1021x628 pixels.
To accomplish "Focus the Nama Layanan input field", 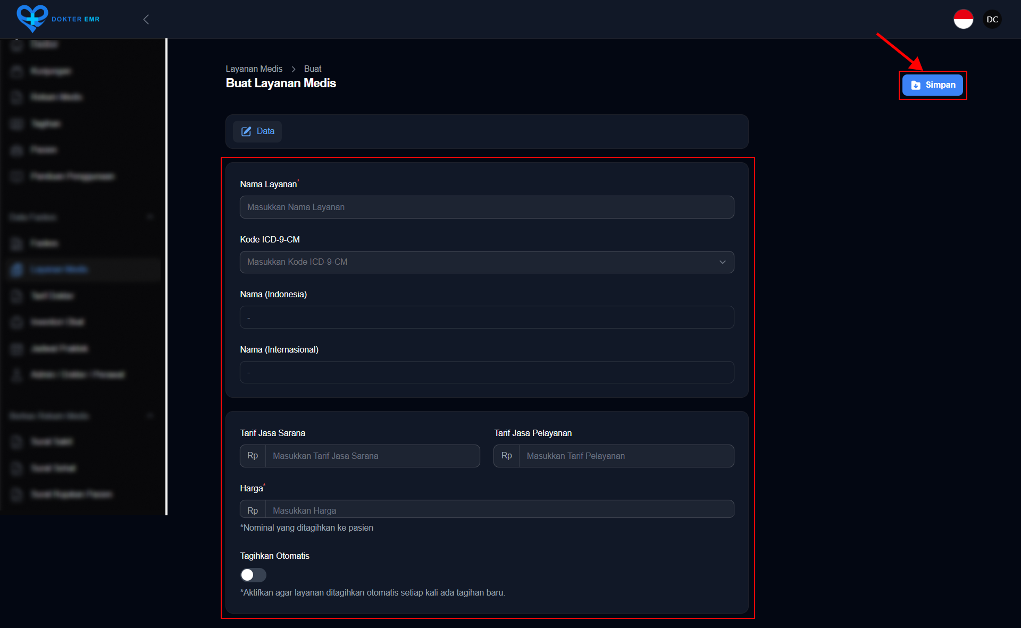I will [487, 207].
